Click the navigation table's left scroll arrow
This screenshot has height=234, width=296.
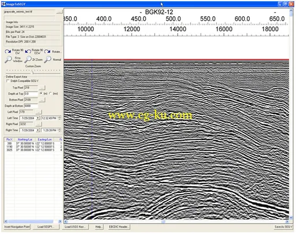coord(6,221)
